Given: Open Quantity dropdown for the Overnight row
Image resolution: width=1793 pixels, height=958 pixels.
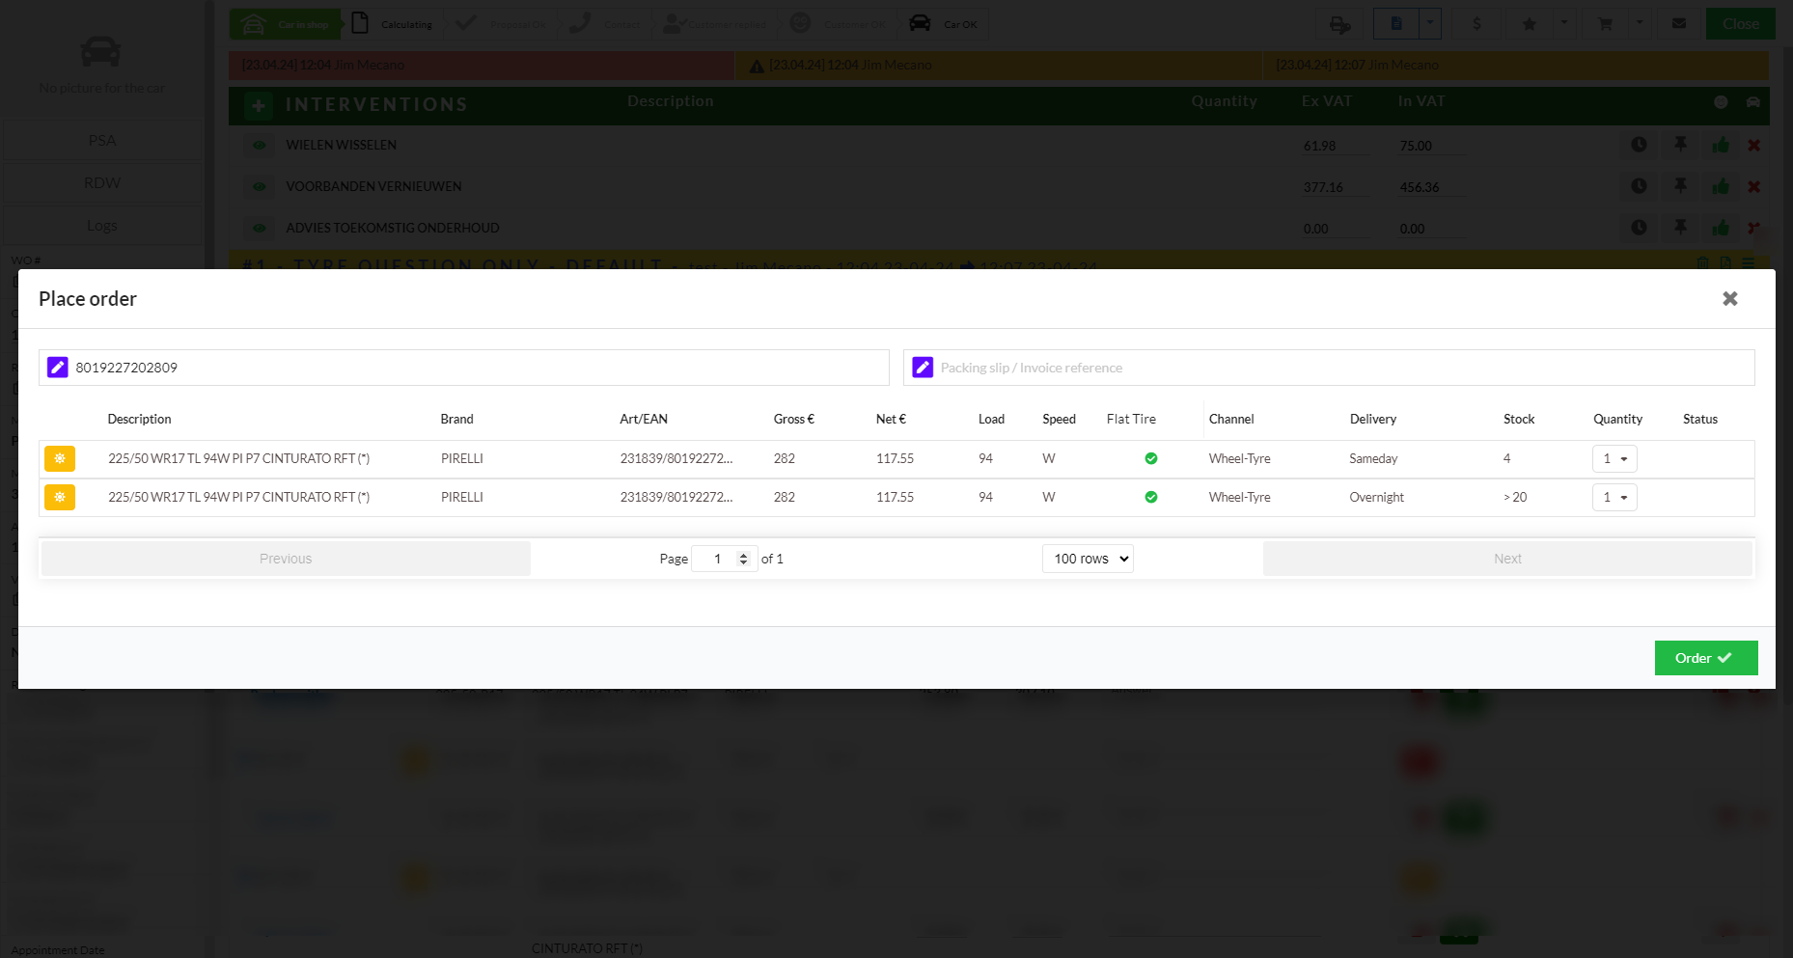Looking at the screenshot, I should 1614,497.
